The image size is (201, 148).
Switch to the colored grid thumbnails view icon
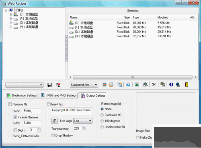pos(104,84)
